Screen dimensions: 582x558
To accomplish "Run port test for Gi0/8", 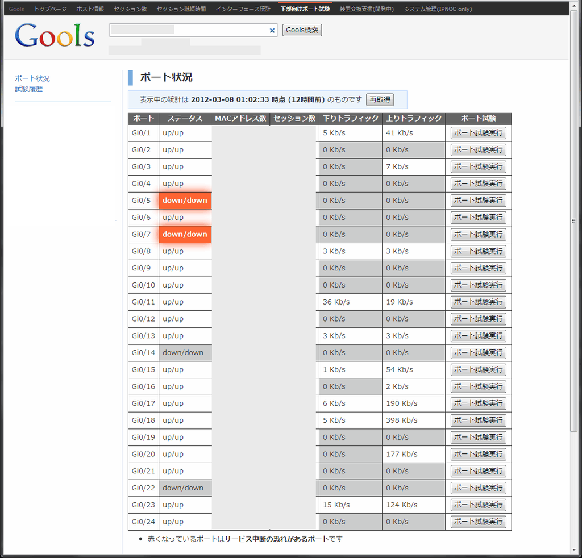I will point(479,251).
